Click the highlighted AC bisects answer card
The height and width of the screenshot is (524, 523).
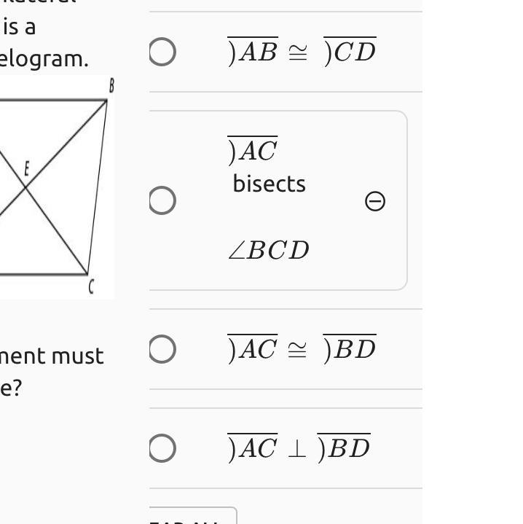pyautogui.click(x=278, y=200)
